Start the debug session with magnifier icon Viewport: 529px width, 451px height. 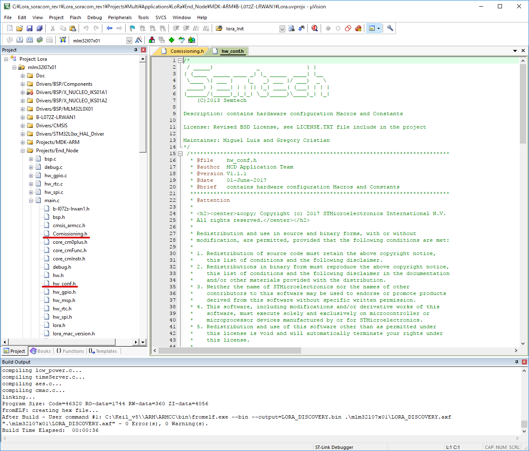315,28
